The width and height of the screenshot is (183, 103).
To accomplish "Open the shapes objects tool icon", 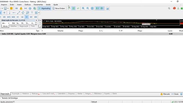I will [x=36, y=13].
